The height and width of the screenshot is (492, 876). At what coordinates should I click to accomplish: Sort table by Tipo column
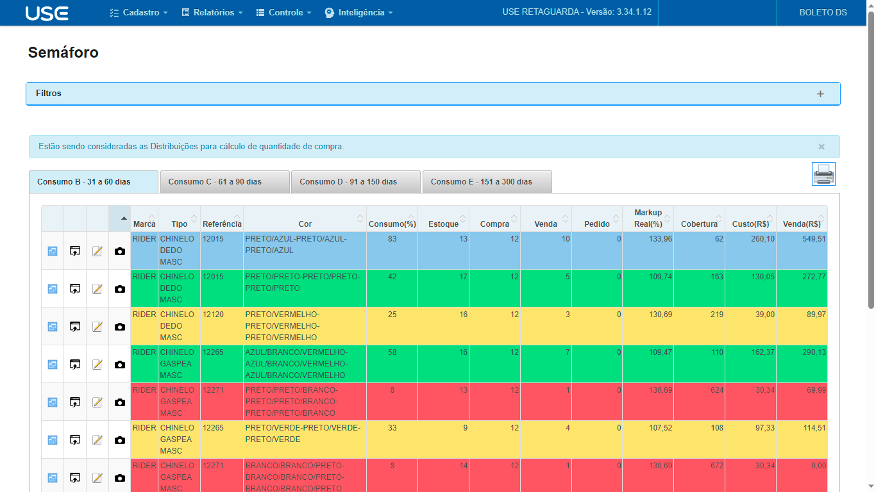point(180,218)
